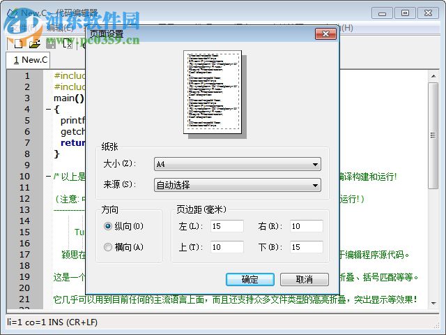
Task: Click the main() text on line 3
Action: coord(69,98)
